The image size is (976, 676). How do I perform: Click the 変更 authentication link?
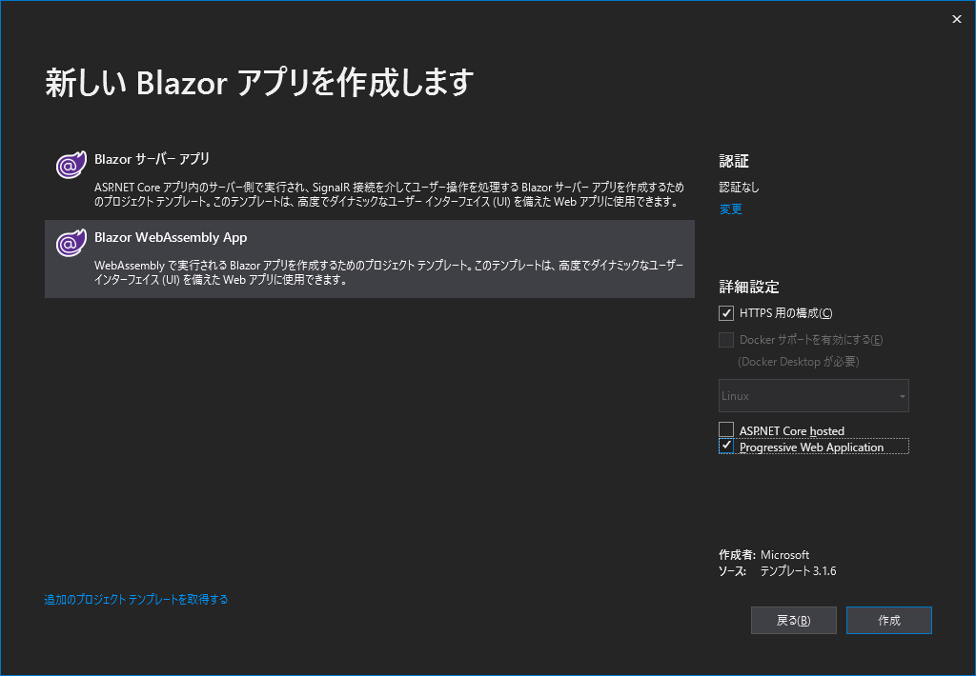[731, 209]
